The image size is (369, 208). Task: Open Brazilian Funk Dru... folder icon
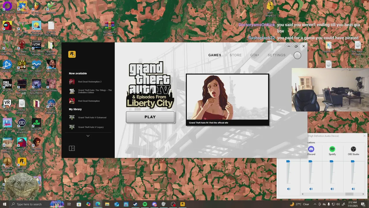(51, 48)
